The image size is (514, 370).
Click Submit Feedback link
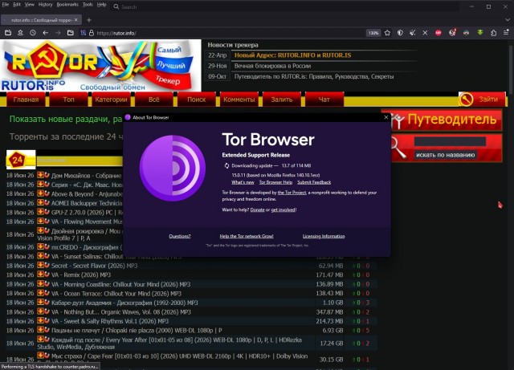[314, 182]
